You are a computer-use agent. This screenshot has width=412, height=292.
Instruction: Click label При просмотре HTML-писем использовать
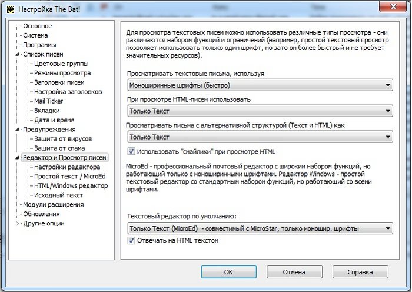(189, 99)
